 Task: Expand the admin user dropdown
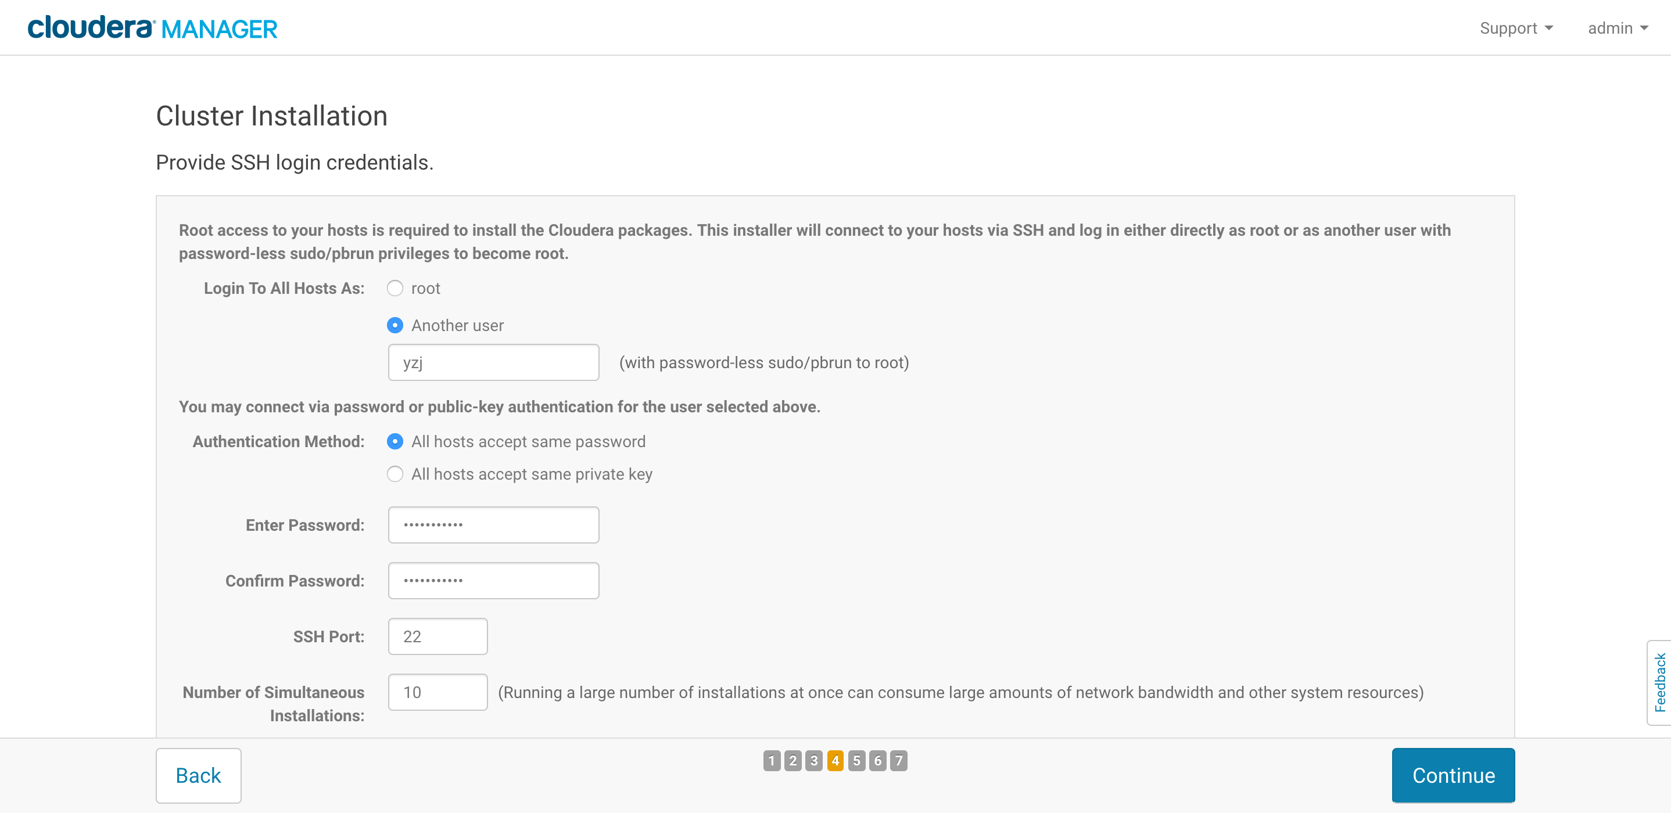[x=1618, y=28]
